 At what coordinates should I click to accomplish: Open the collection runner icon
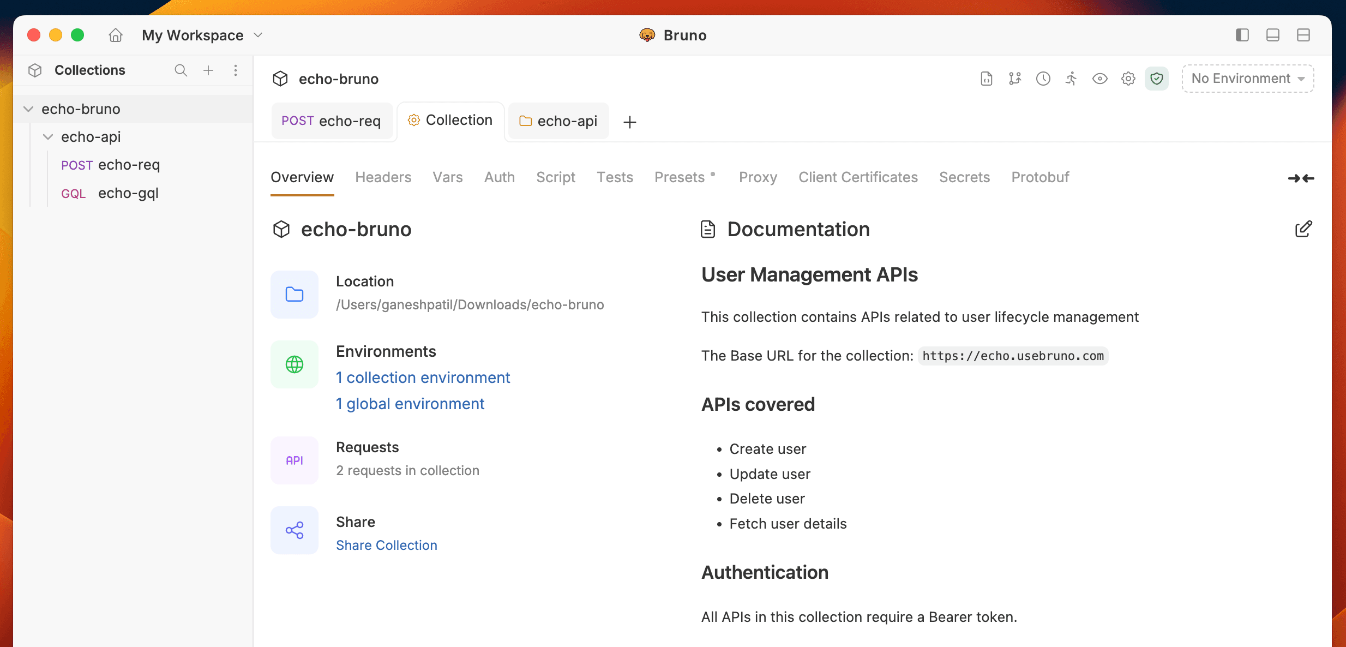(x=1071, y=79)
